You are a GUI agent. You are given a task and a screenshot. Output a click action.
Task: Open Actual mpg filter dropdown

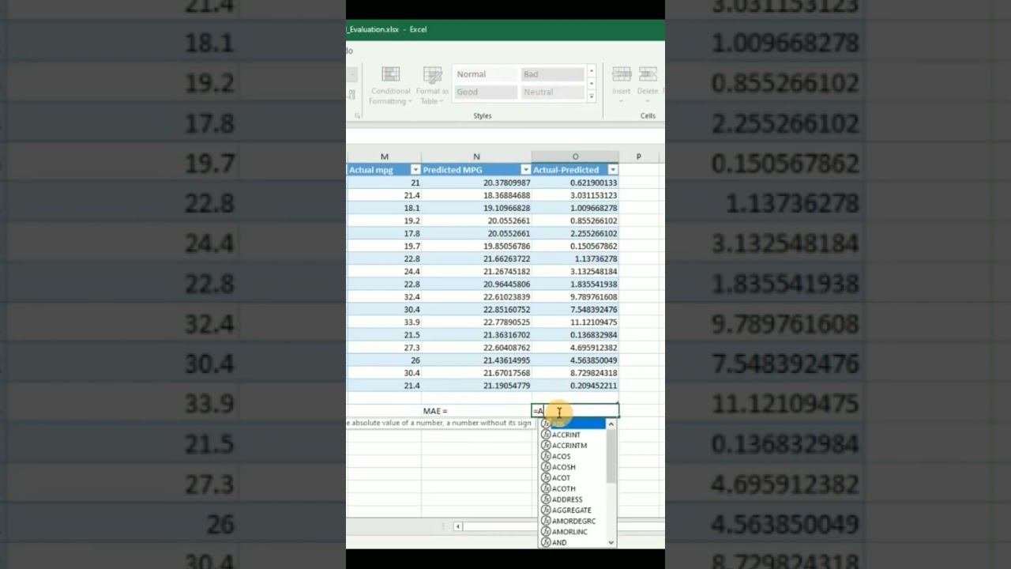[415, 170]
